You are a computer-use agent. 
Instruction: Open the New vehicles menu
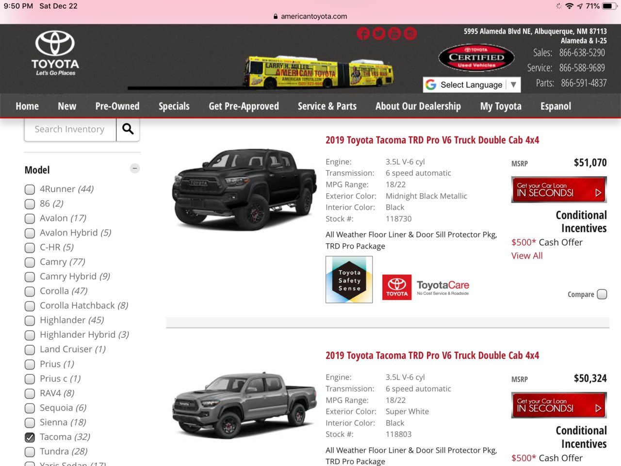(x=67, y=106)
